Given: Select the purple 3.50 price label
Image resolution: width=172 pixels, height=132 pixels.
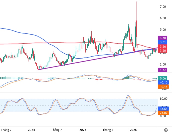Looking at the screenshot, I should click(x=162, y=38).
